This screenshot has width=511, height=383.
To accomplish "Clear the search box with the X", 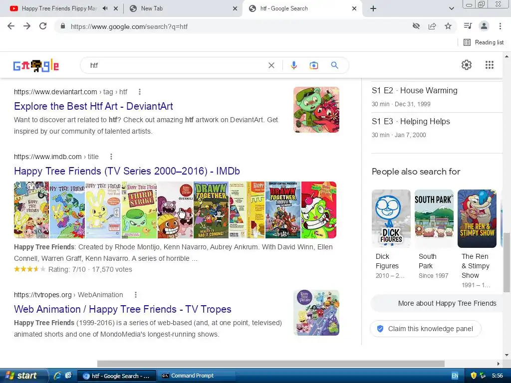I will [271, 65].
